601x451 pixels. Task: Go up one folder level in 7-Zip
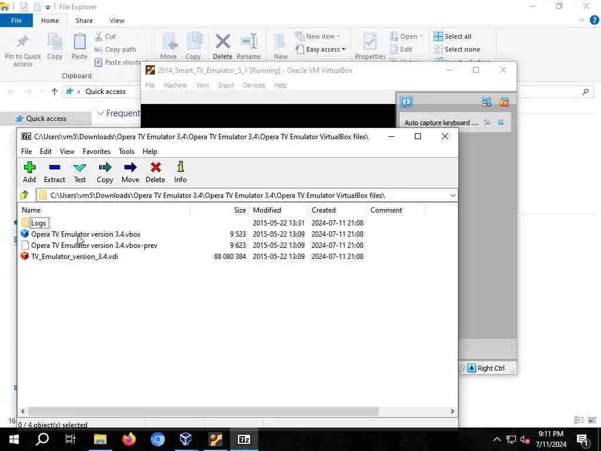click(x=25, y=195)
